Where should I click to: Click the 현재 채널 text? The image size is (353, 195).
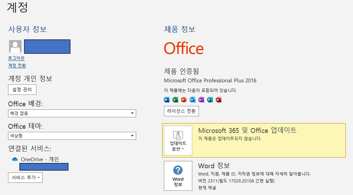coord(207,188)
